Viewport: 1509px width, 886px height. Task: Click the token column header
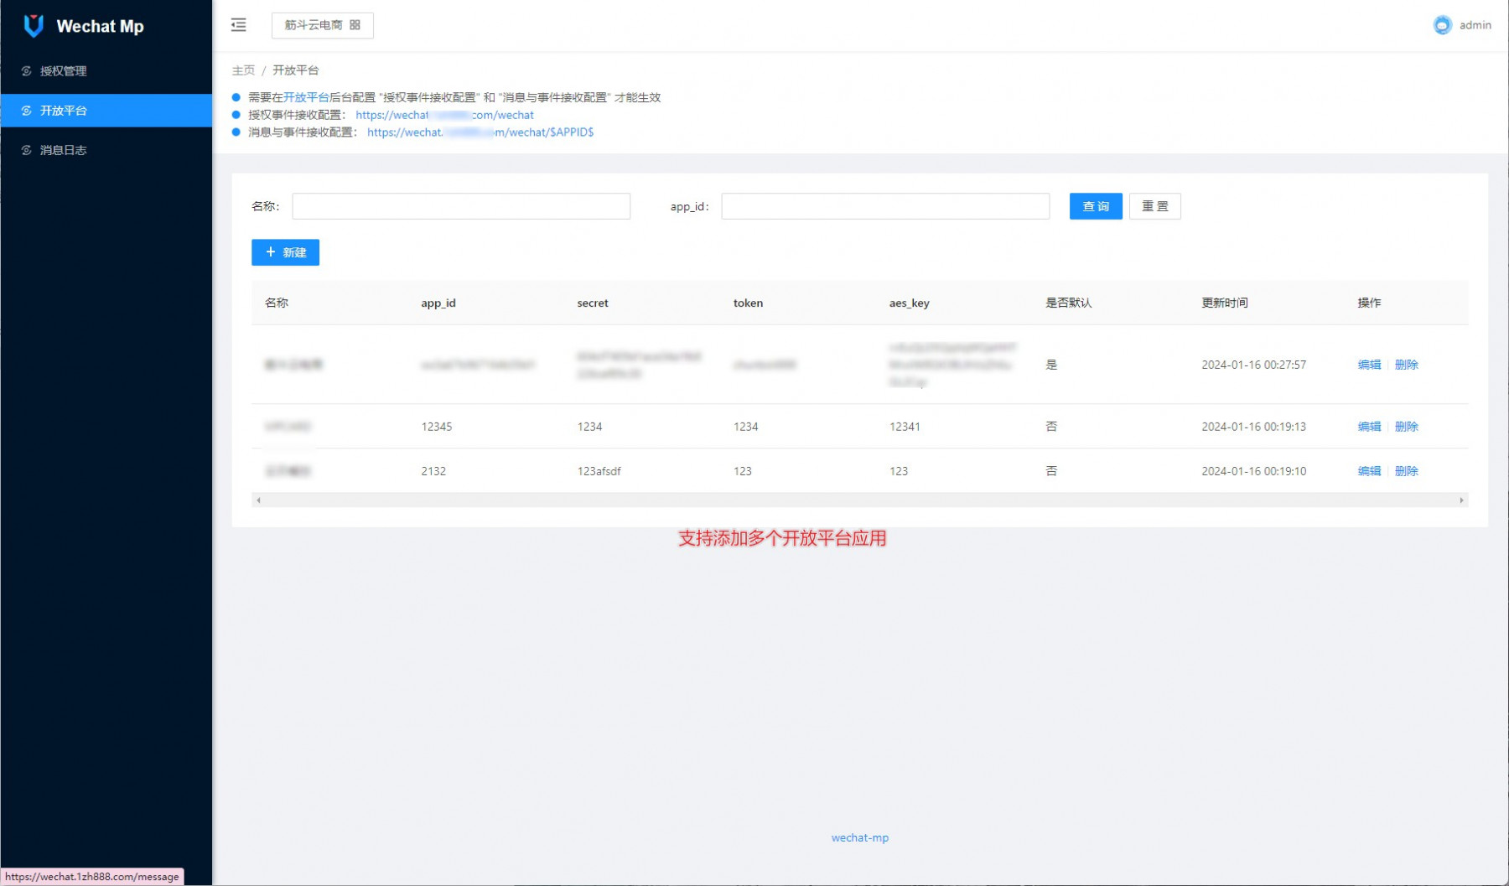(748, 303)
